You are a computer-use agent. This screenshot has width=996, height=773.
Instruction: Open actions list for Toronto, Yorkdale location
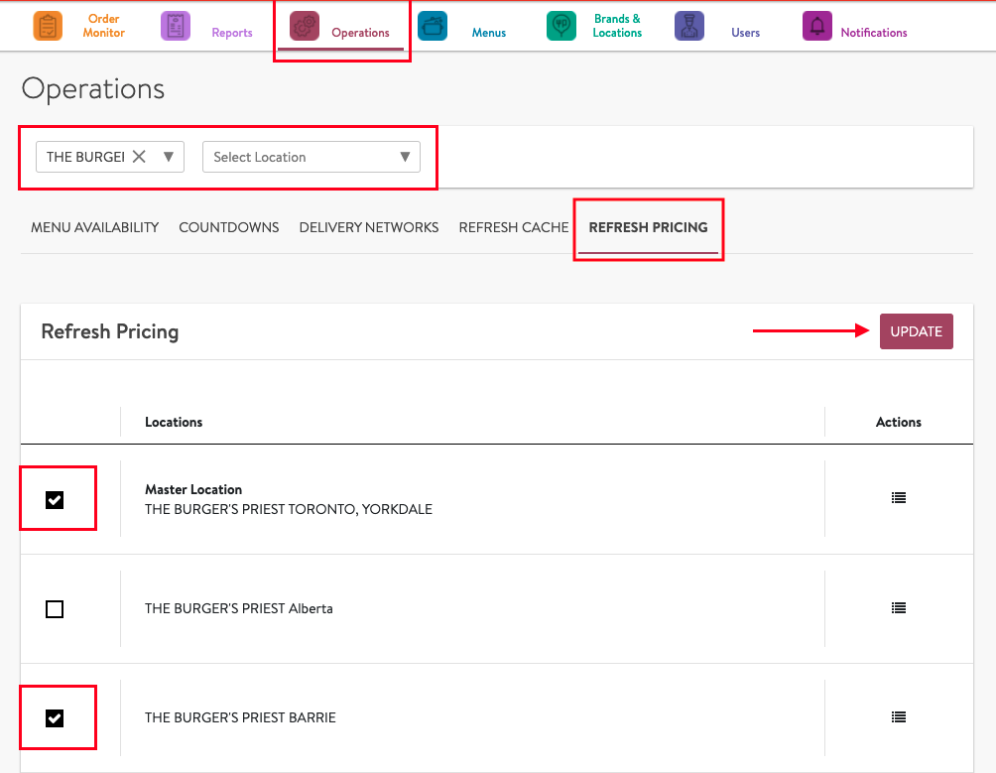[x=899, y=498]
